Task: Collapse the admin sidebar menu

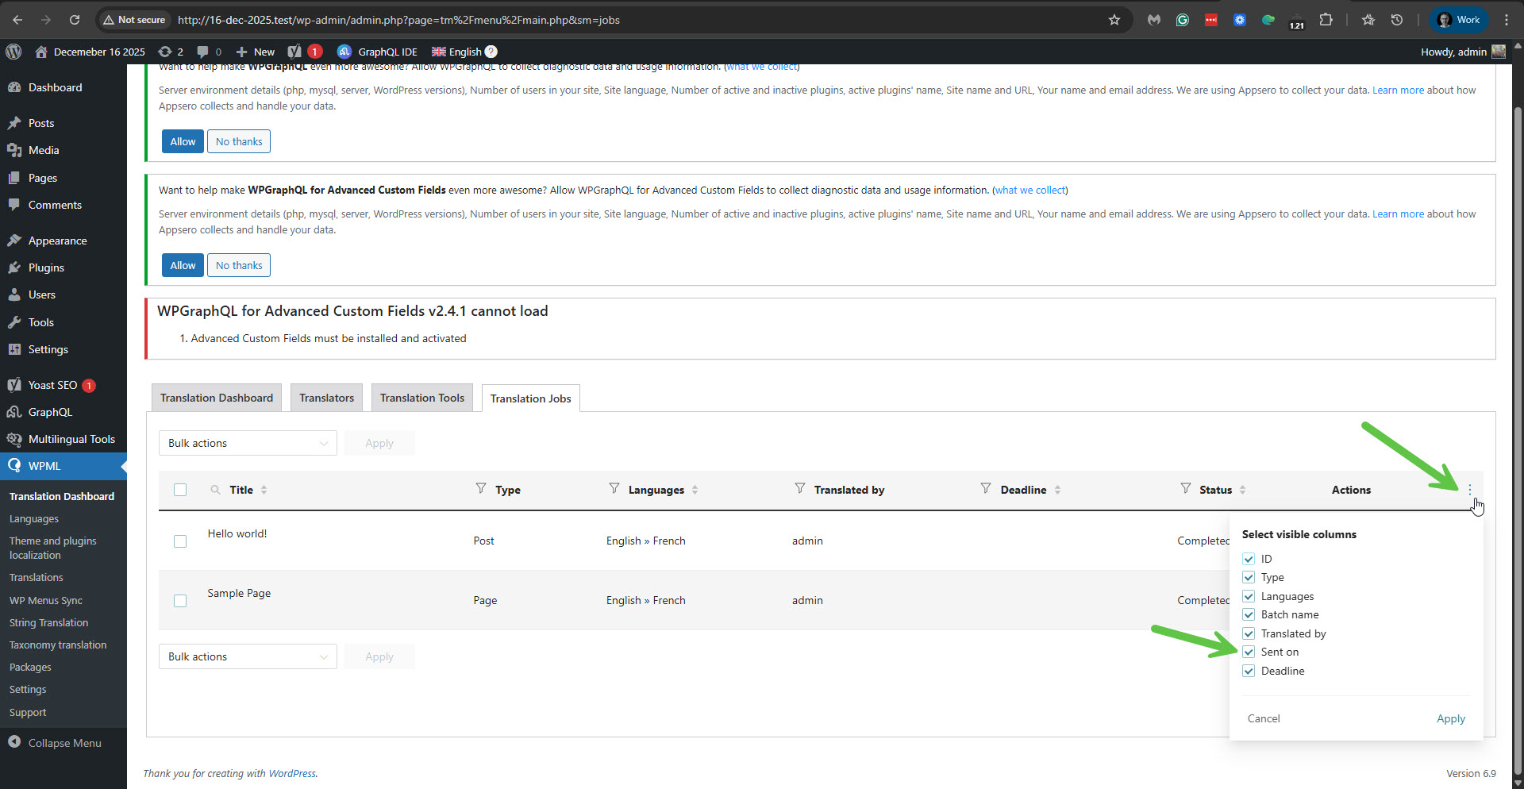Action: pyautogui.click(x=63, y=743)
